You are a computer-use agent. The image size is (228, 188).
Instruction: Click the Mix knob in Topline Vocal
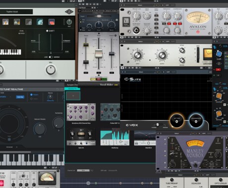51,70
